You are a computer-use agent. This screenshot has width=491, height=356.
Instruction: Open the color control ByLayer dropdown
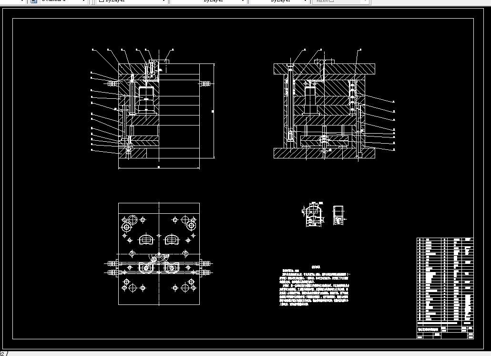(132, 1)
